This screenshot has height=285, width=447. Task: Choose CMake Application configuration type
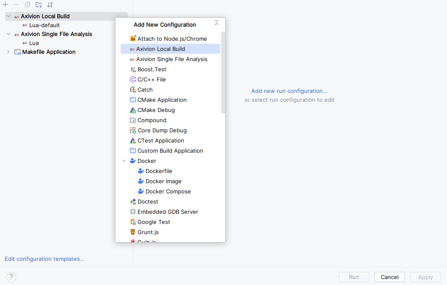pyautogui.click(x=171, y=100)
